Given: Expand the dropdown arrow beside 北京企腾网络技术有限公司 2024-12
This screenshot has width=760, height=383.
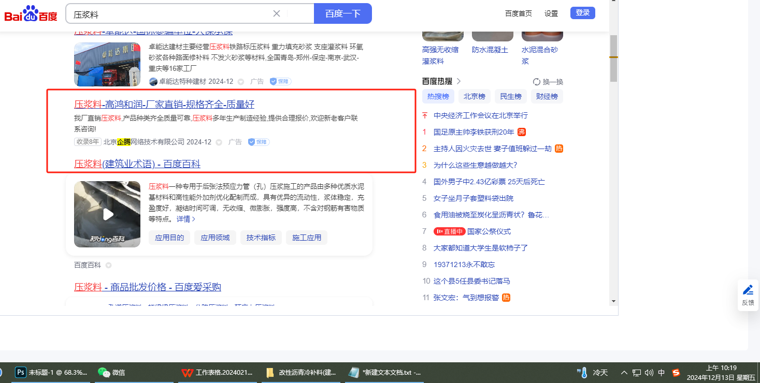Looking at the screenshot, I should pos(219,142).
